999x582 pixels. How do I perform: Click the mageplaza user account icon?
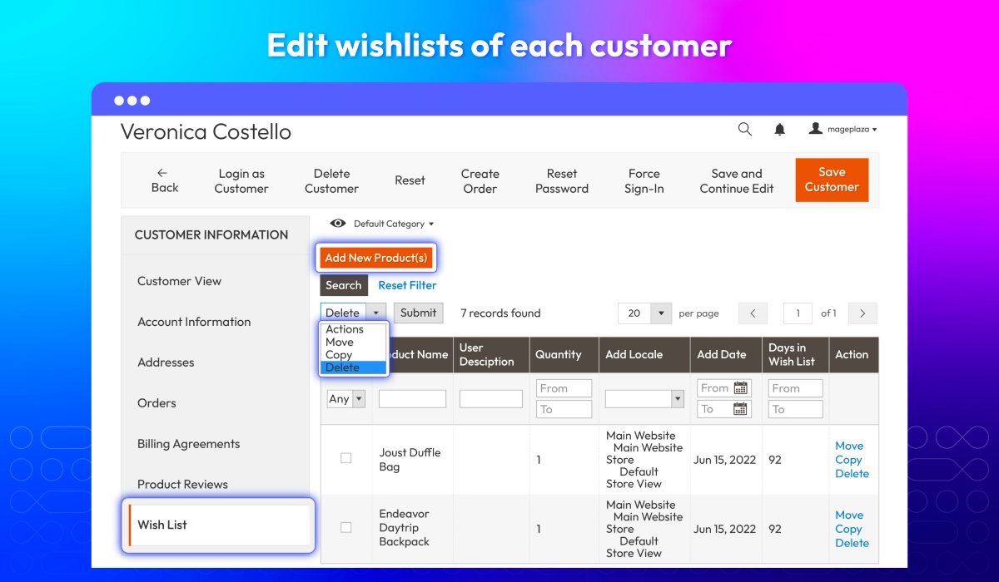click(816, 129)
